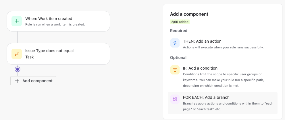
Task: Open the 'Issue Type does not equal' condition
Action: pos(58,54)
